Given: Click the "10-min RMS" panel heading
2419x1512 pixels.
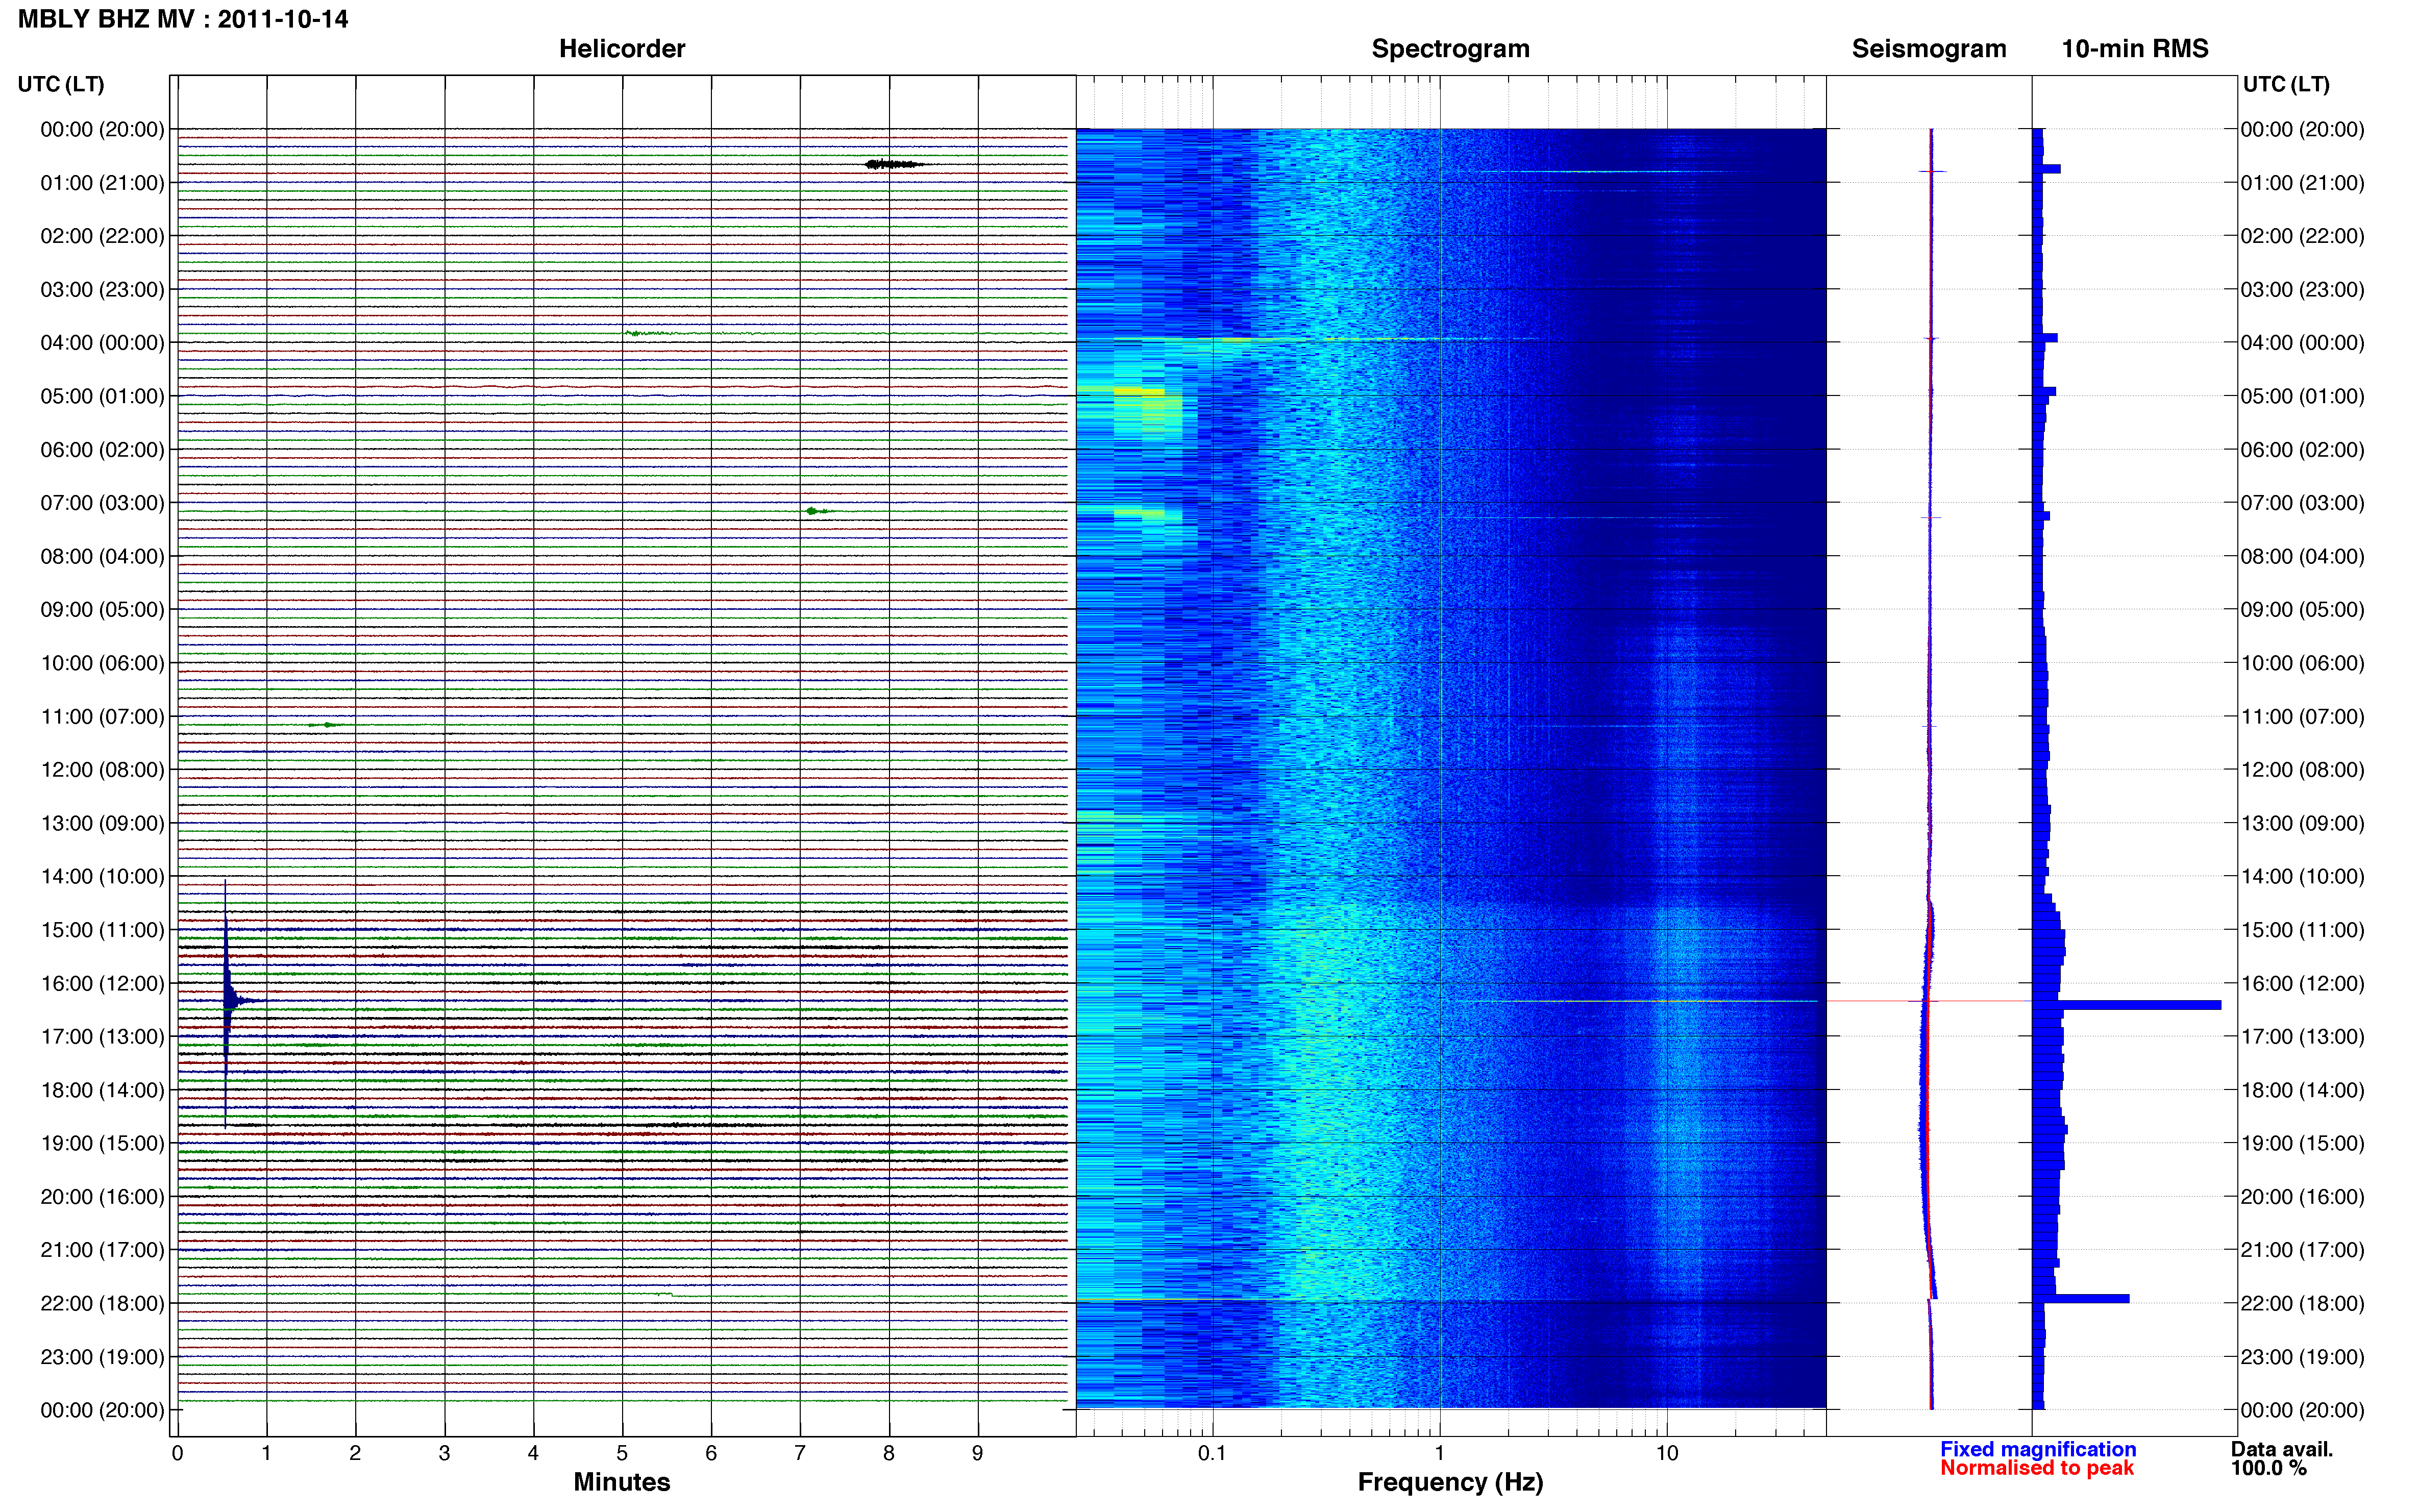Looking at the screenshot, I should click(x=2134, y=49).
